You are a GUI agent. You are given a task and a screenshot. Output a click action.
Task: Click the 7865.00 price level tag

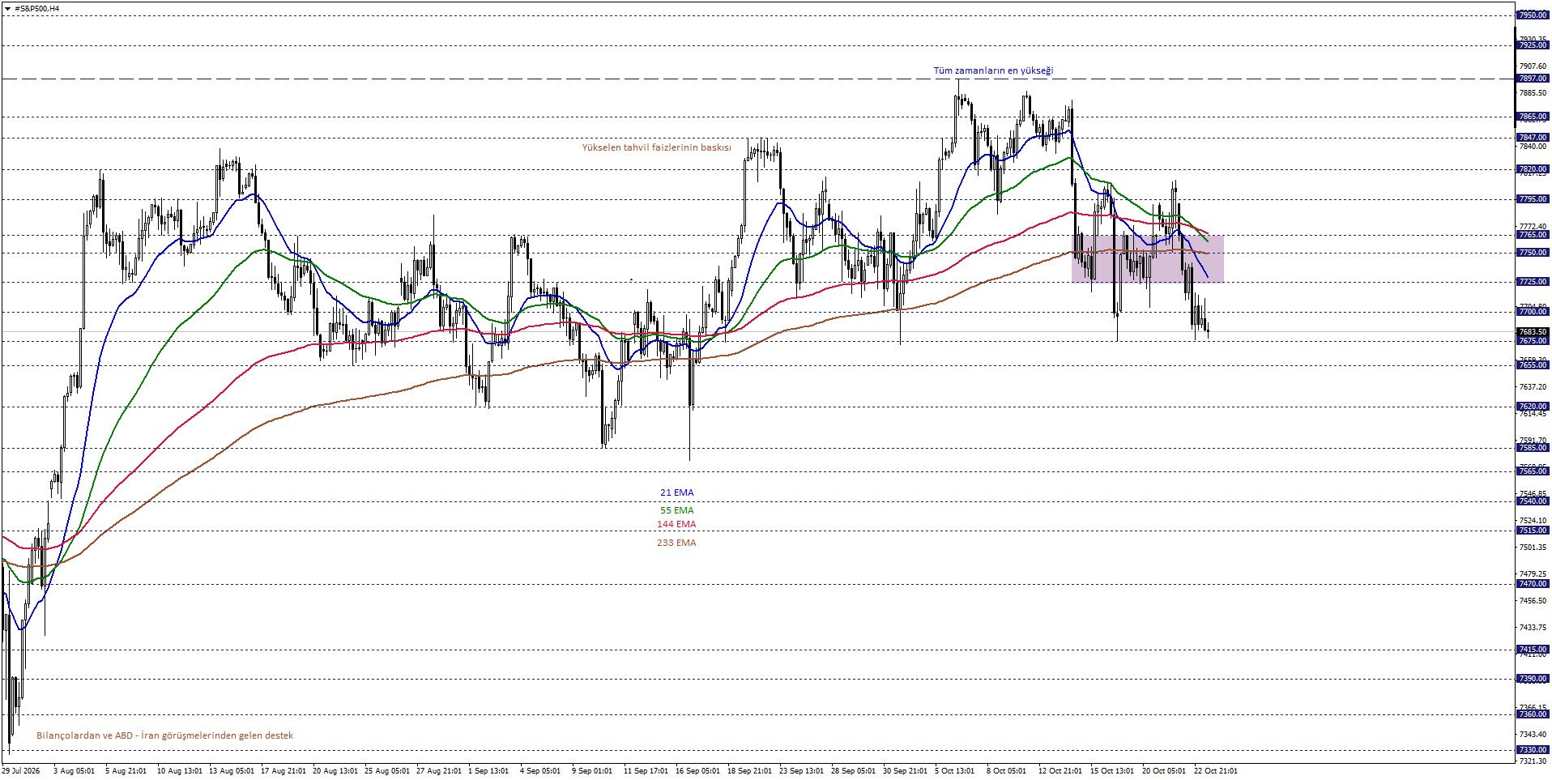[1532, 117]
